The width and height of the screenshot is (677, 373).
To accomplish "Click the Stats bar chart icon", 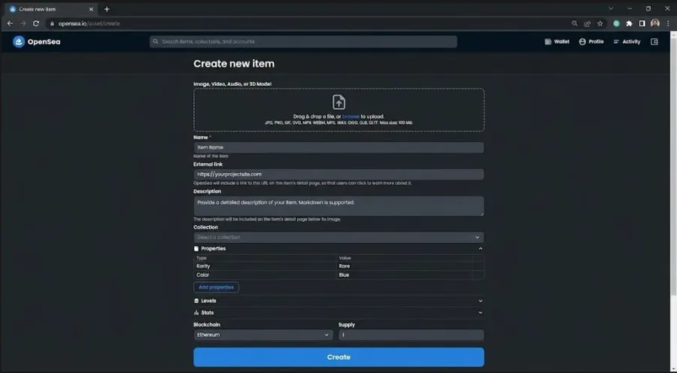I will pyautogui.click(x=196, y=313).
